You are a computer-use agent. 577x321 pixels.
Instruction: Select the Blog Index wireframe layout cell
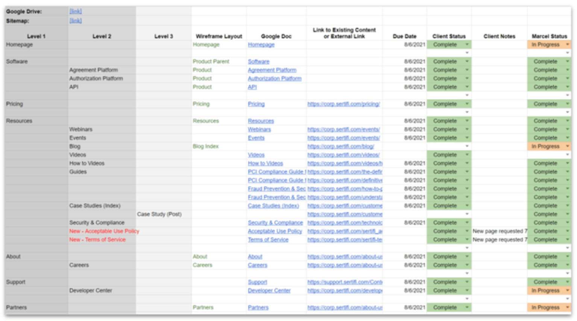(205, 146)
